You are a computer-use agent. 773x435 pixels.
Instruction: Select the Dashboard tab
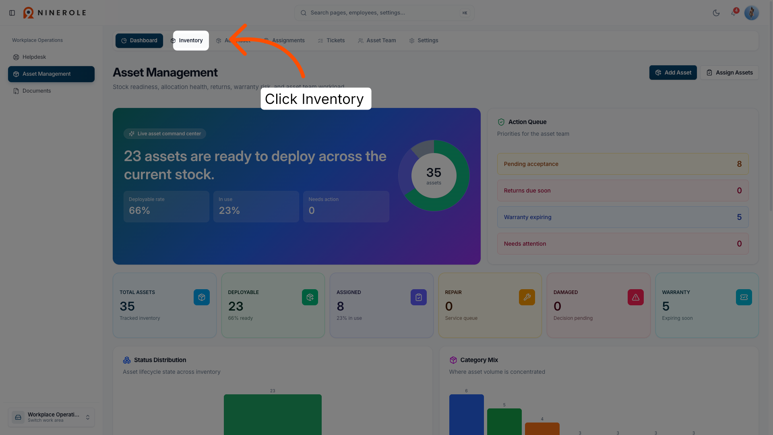point(139,41)
